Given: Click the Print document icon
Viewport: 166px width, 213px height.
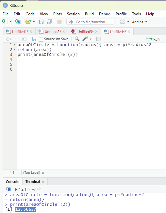Looking at the screenshot, I should [x=59, y=22].
